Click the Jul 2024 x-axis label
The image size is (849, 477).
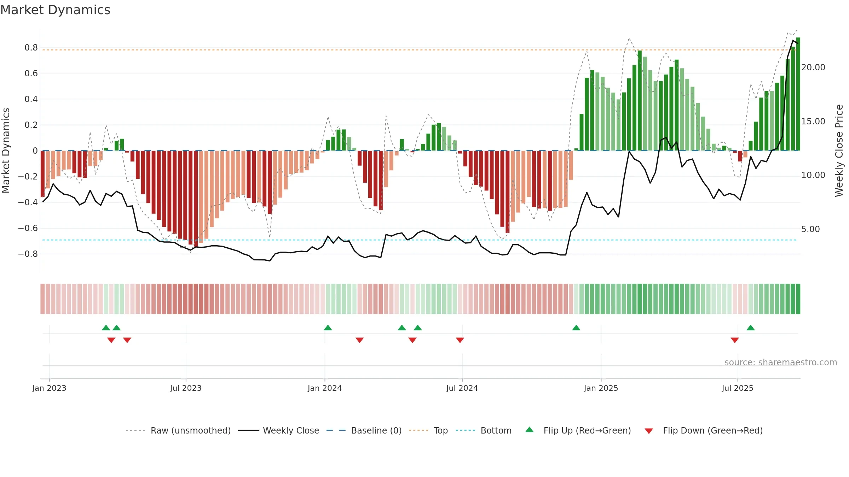(x=462, y=388)
